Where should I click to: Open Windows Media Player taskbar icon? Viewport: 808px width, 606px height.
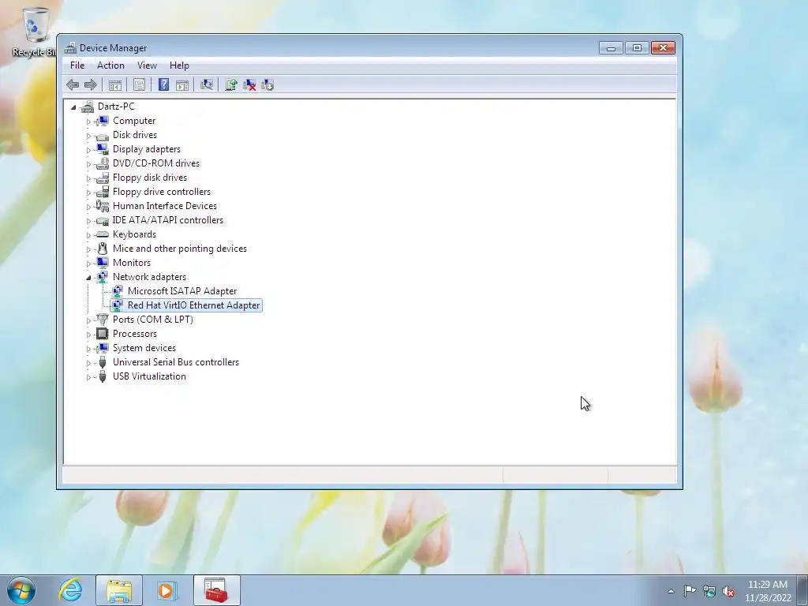(x=167, y=590)
